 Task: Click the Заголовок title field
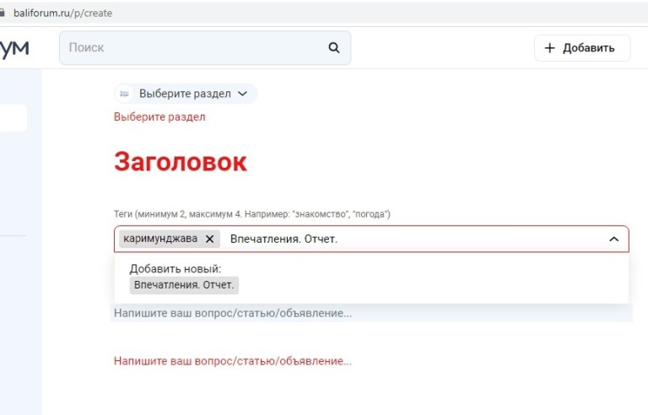click(x=181, y=162)
